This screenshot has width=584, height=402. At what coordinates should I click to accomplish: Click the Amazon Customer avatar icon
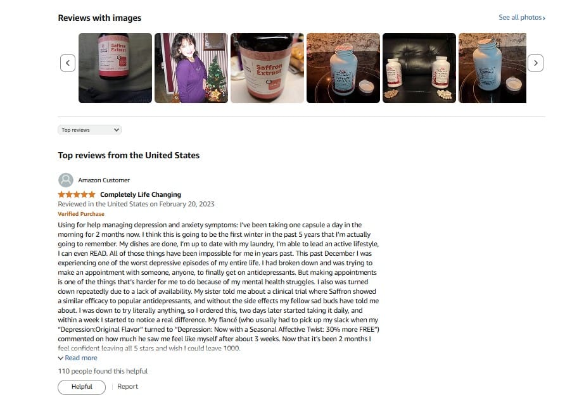pyautogui.click(x=66, y=180)
